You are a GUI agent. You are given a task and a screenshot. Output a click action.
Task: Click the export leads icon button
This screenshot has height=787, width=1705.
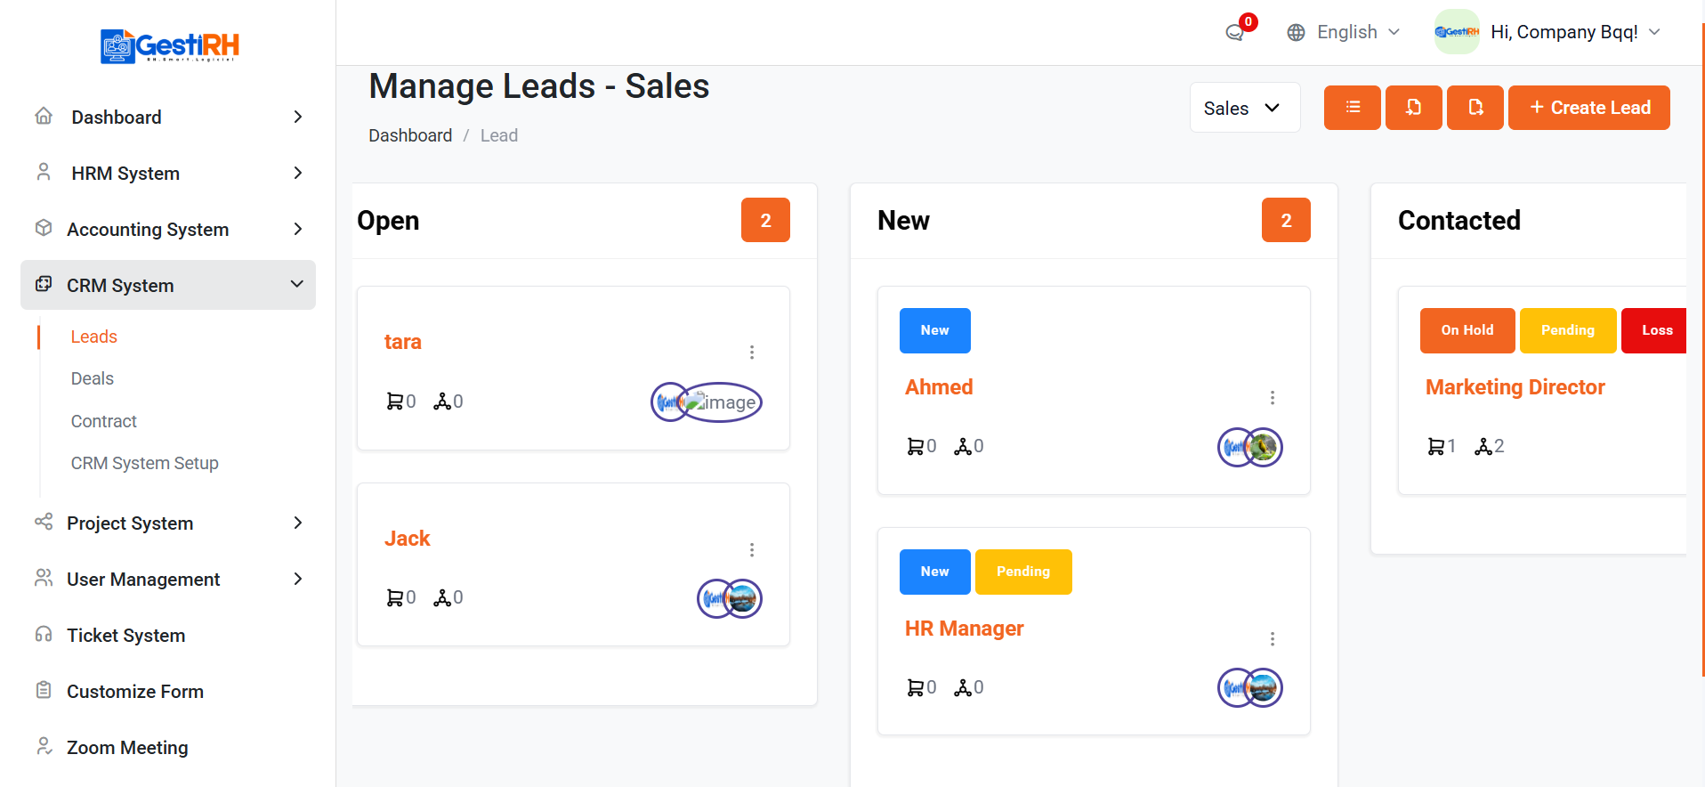[1475, 108]
